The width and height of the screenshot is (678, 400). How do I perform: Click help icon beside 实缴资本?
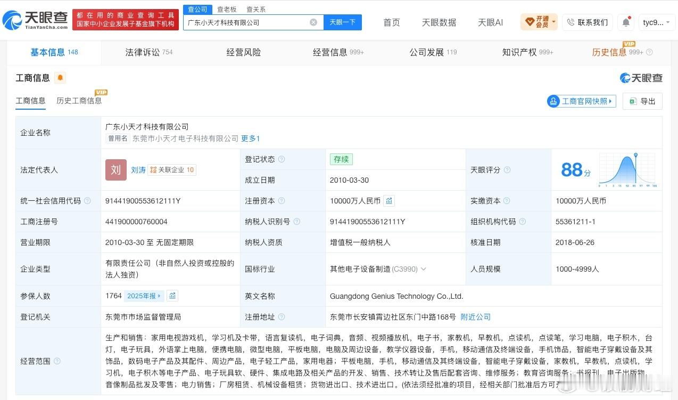click(x=507, y=201)
